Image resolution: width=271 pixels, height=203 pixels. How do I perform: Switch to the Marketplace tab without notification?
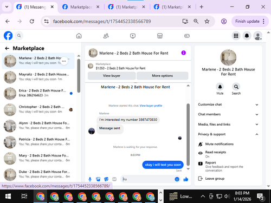click(81, 7)
